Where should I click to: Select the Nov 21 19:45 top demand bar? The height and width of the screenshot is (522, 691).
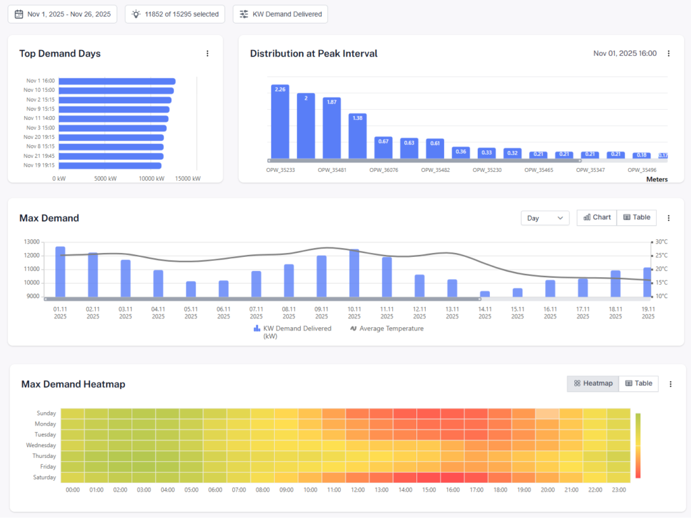(x=111, y=156)
